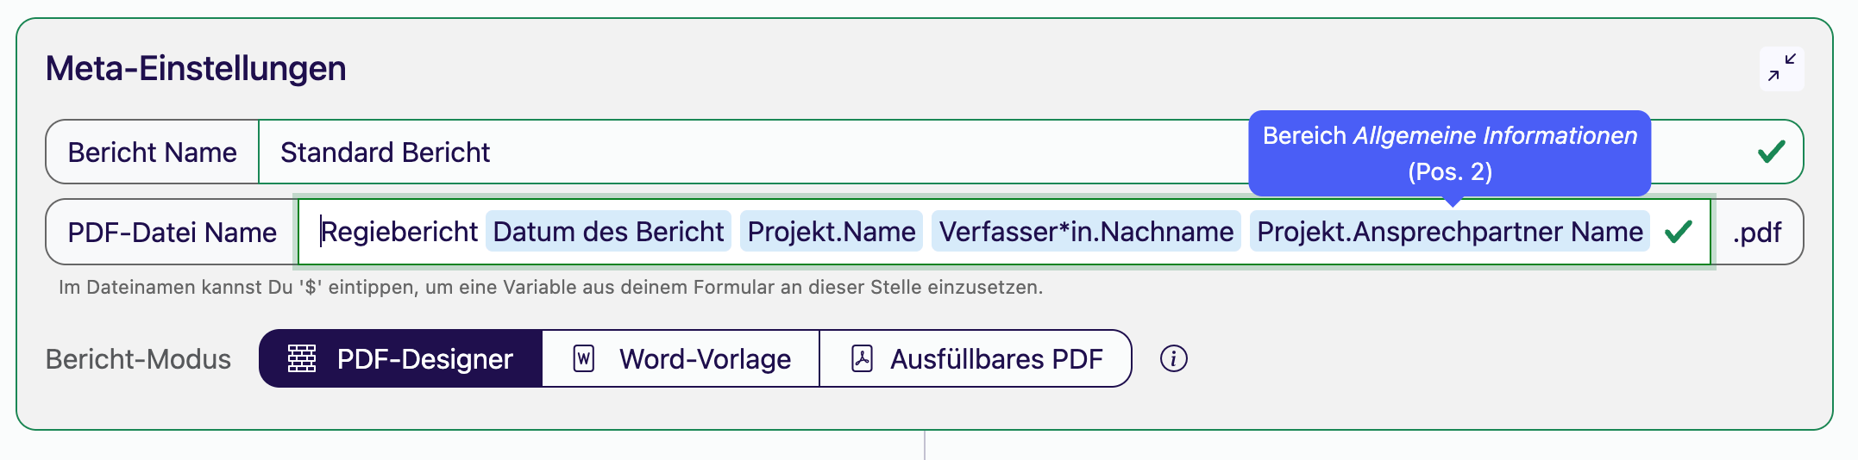Click the Word document icon of Word-Vorlage
1858x460 pixels.
(584, 358)
